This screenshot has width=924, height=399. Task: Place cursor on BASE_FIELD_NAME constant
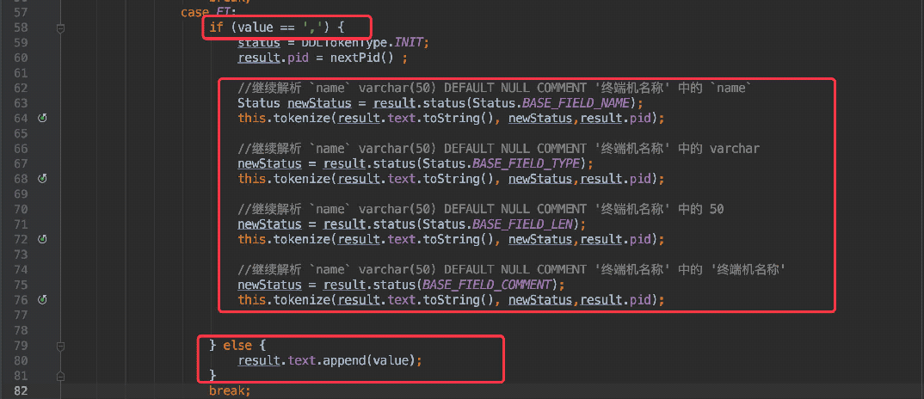click(x=572, y=103)
